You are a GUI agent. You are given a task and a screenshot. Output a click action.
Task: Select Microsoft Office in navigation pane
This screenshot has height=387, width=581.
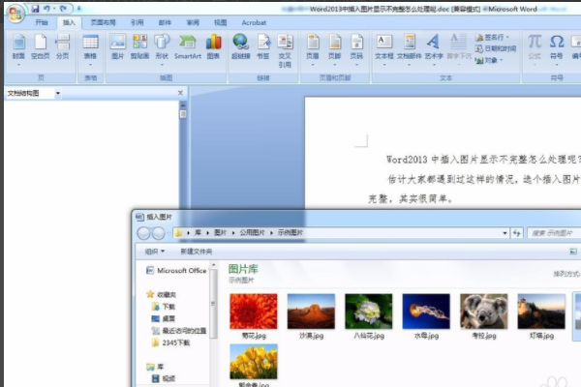176,271
